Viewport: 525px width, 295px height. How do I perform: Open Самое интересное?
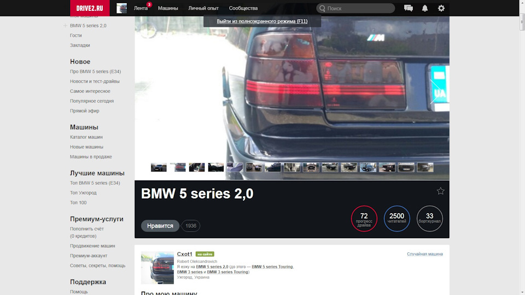coord(90,91)
